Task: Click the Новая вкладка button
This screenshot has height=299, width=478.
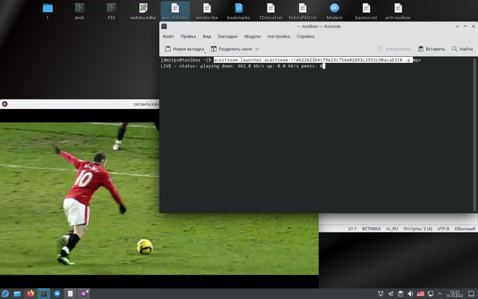Action: [x=184, y=49]
